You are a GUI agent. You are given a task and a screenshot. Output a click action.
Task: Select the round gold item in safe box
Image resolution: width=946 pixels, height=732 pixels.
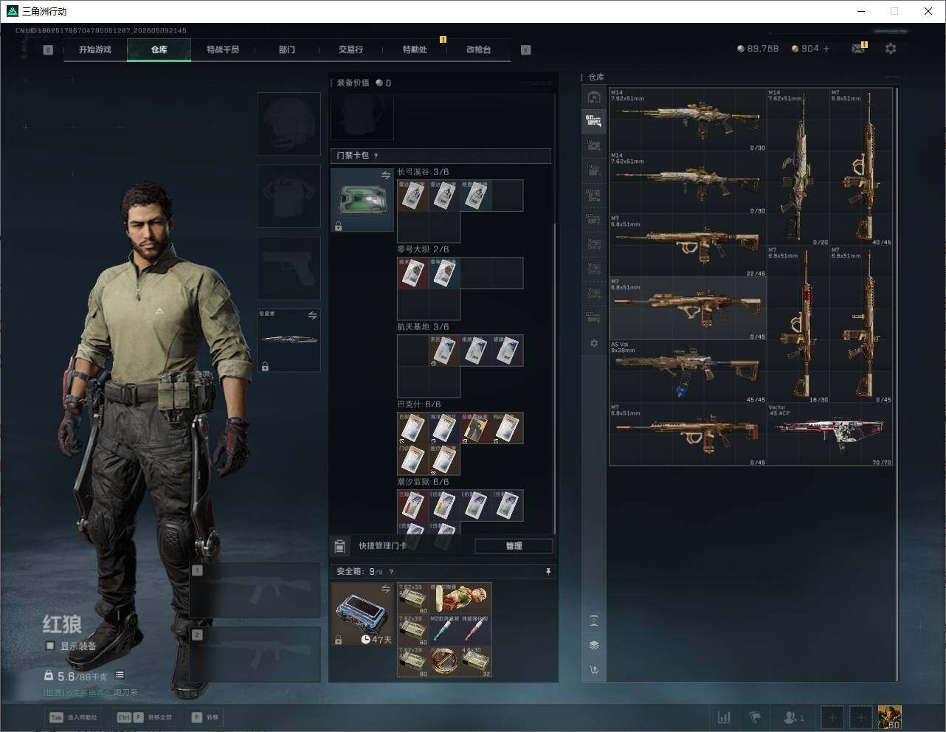pyautogui.click(x=444, y=661)
